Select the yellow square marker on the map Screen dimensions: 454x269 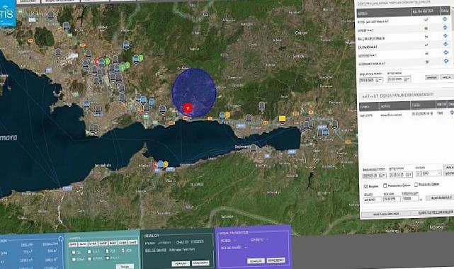282,119
